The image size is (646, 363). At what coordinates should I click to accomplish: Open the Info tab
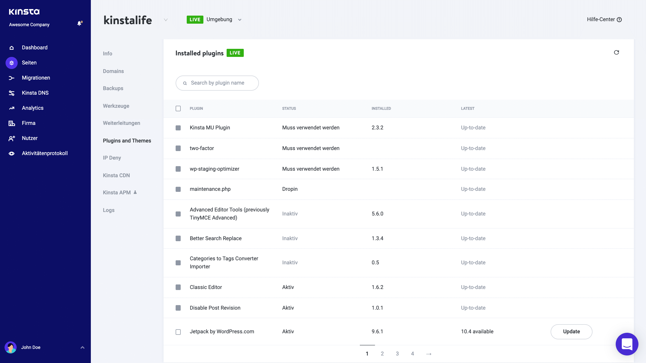click(107, 54)
